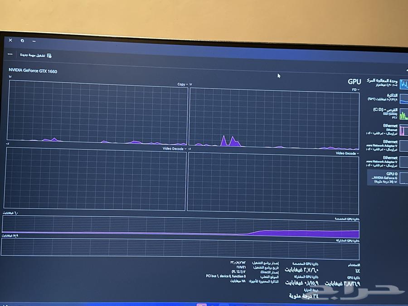This screenshot has height=306, width=408.
Task: Click the 'الاستخدام' utilization label
Action: (x=354, y=265)
